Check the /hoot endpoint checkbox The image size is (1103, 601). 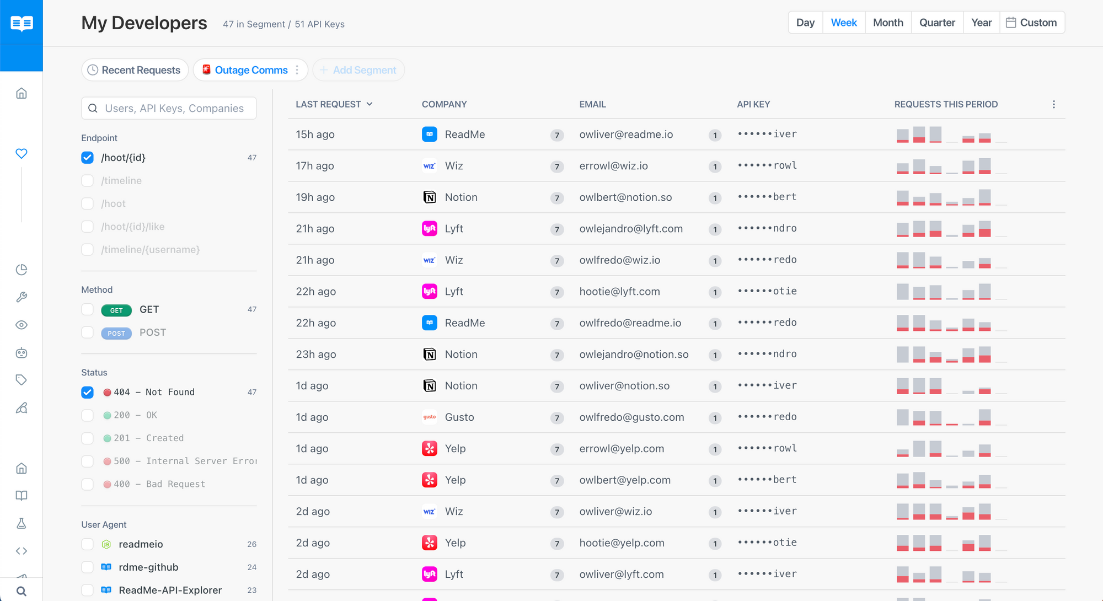[x=87, y=204]
